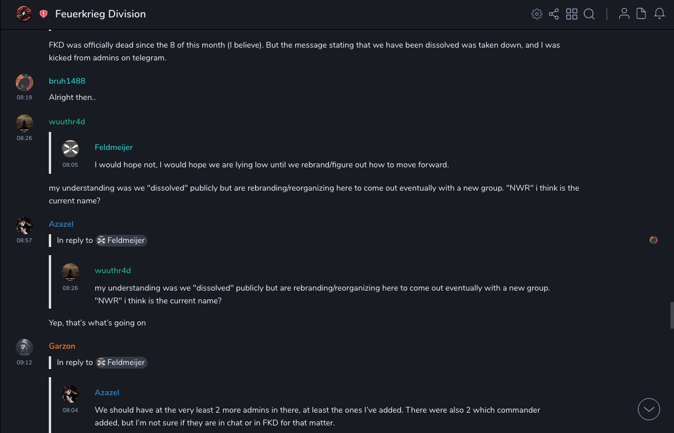Click the room avatar in the header
The image size is (674, 433).
pyautogui.click(x=24, y=14)
